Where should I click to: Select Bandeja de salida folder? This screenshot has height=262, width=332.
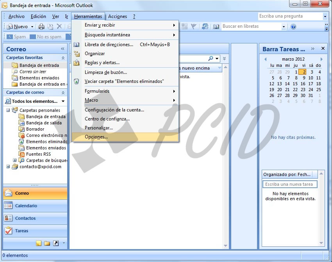pyautogui.click(x=44, y=123)
